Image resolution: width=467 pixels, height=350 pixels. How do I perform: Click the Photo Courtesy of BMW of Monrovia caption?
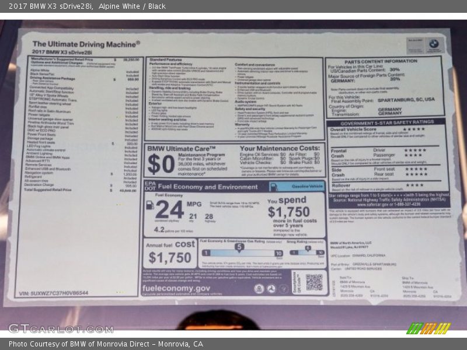(106, 344)
